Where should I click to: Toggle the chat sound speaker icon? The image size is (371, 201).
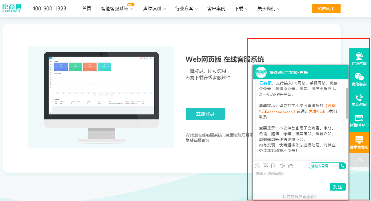pos(282,166)
